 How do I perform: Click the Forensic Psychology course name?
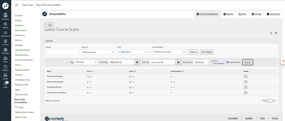[55, 76]
